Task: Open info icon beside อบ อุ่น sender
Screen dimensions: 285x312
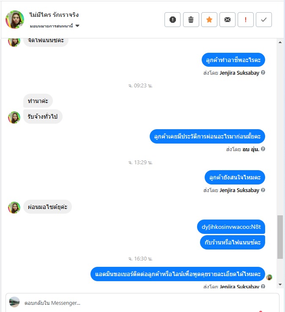Action: (263, 149)
